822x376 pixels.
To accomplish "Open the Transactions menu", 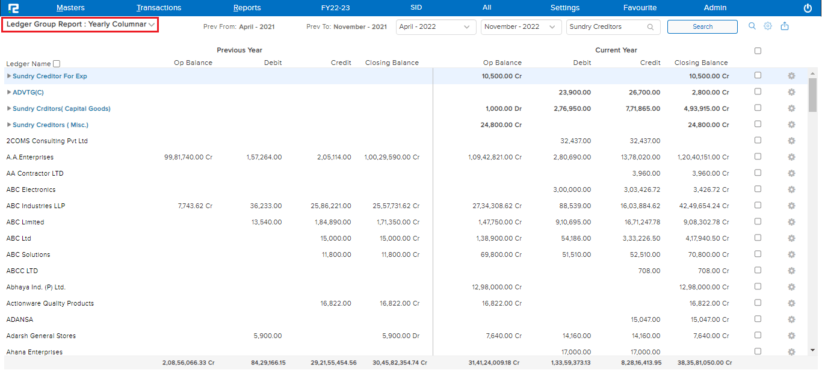I will click(x=159, y=8).
